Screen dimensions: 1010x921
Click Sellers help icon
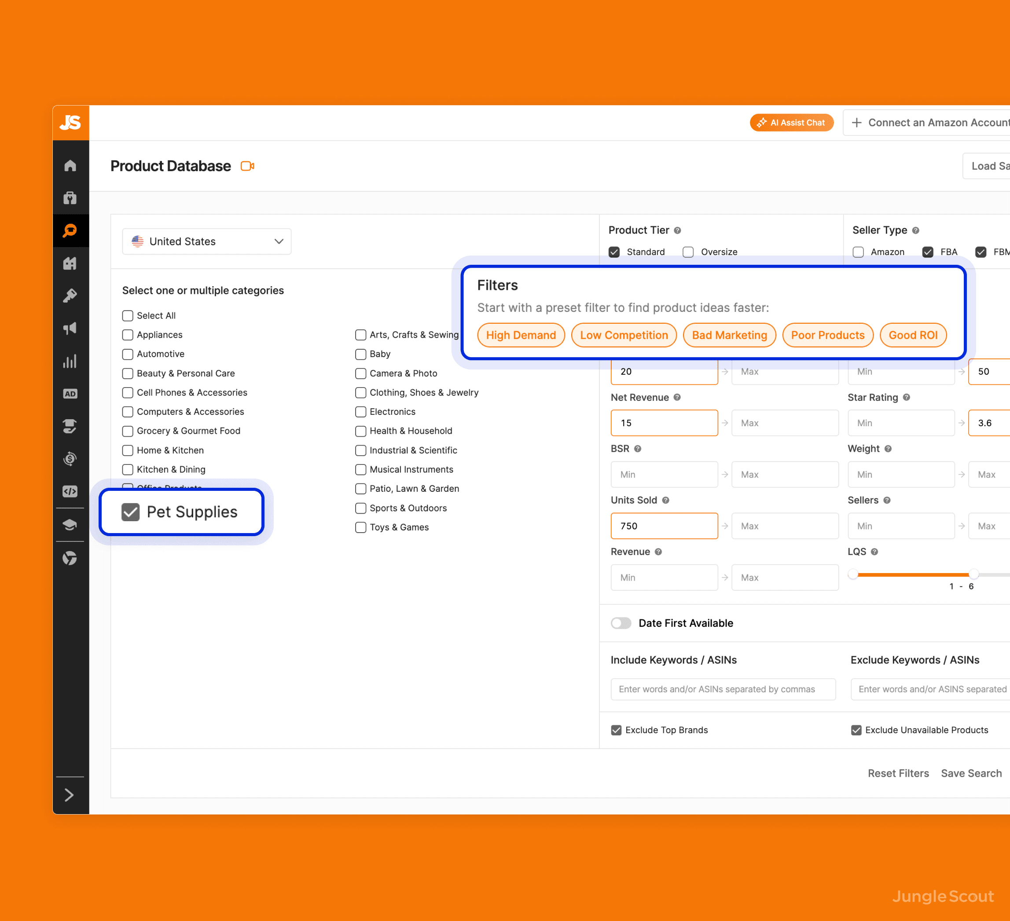(887, 501)
